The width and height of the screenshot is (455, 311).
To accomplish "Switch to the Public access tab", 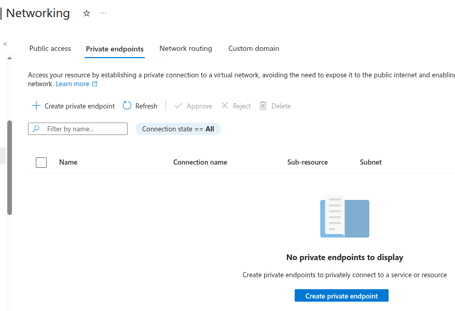I will point(50,48).
